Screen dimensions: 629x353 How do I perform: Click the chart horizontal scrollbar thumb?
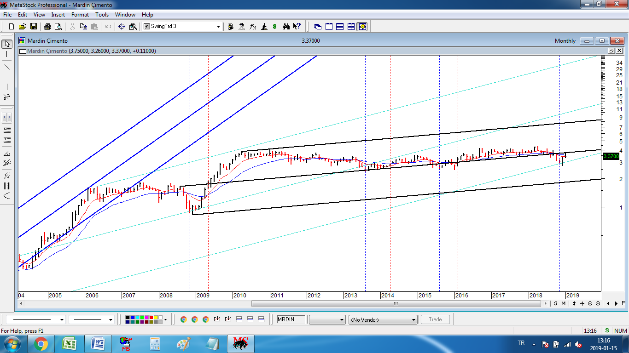click(x=396, y=303)
